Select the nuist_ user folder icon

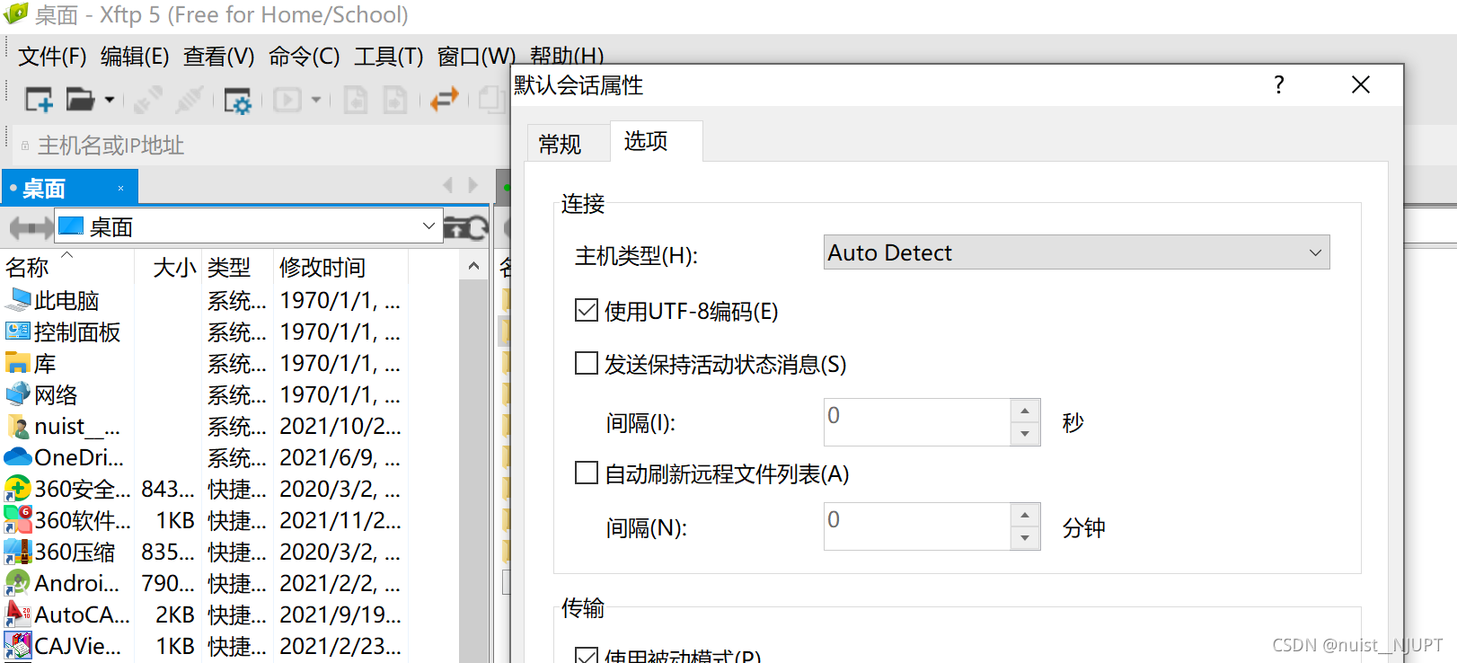point(18,426)
